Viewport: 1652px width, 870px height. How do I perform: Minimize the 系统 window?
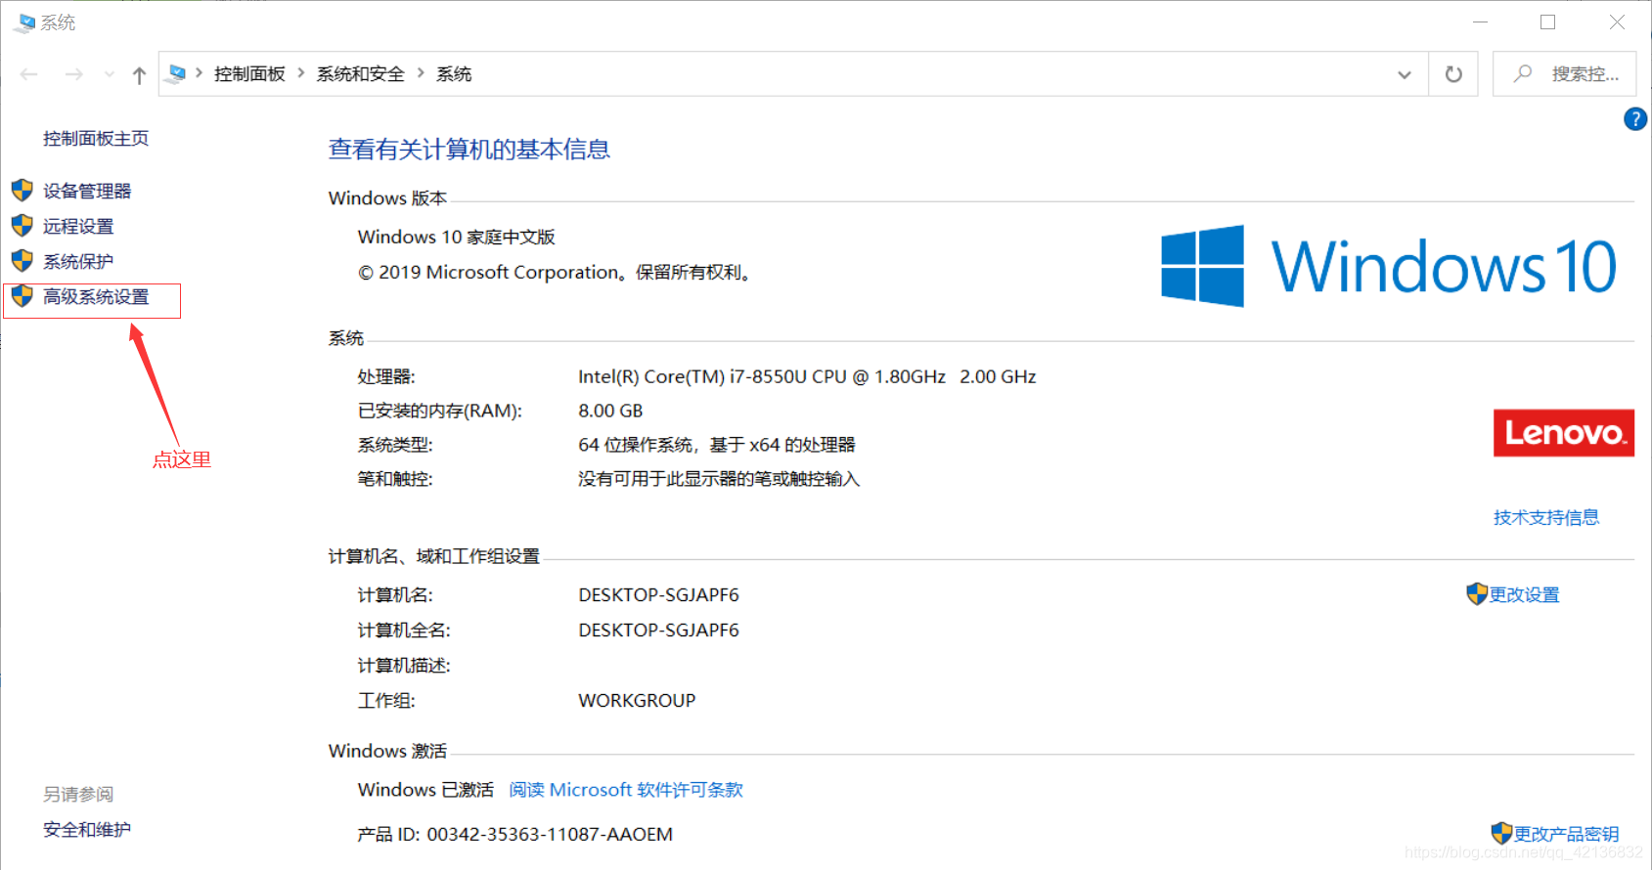[1481, 22]
